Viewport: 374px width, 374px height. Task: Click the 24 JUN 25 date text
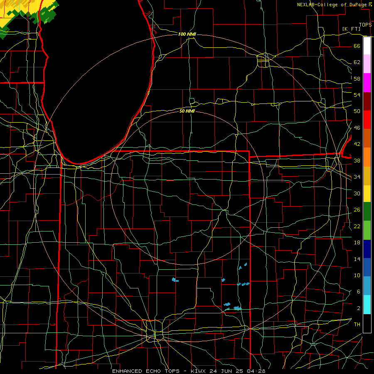[227, 371]
